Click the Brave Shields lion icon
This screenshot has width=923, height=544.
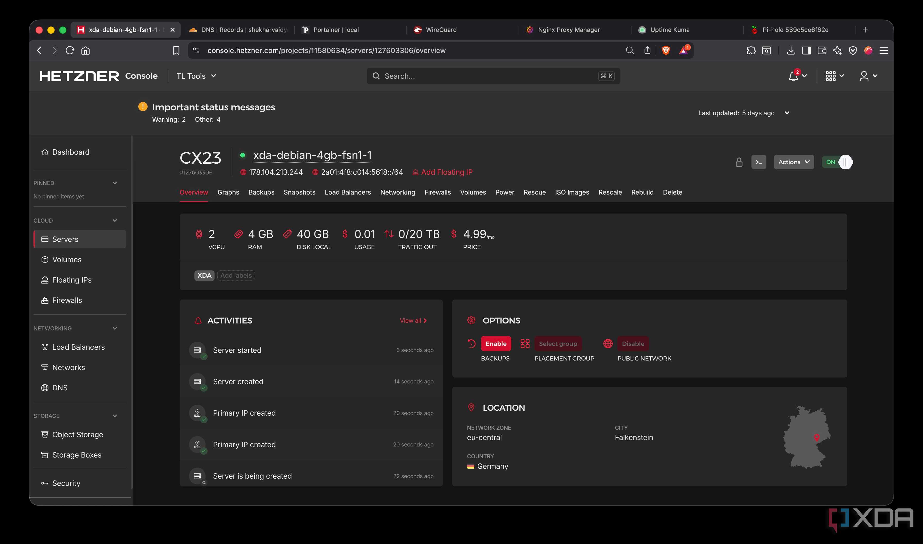point(666,50)
